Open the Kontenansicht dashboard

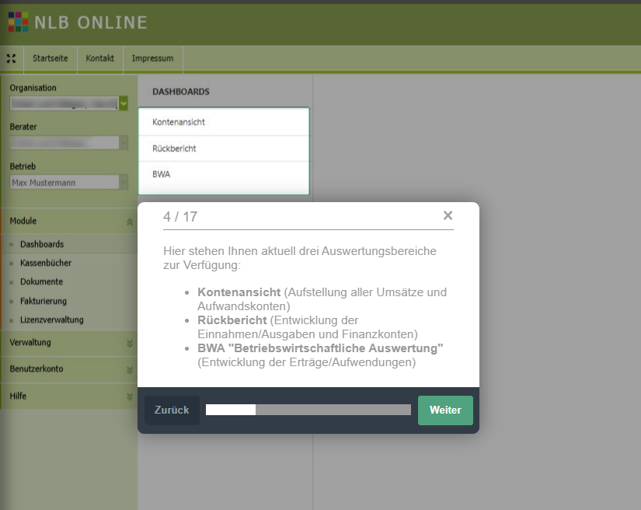tap(224, 122)
